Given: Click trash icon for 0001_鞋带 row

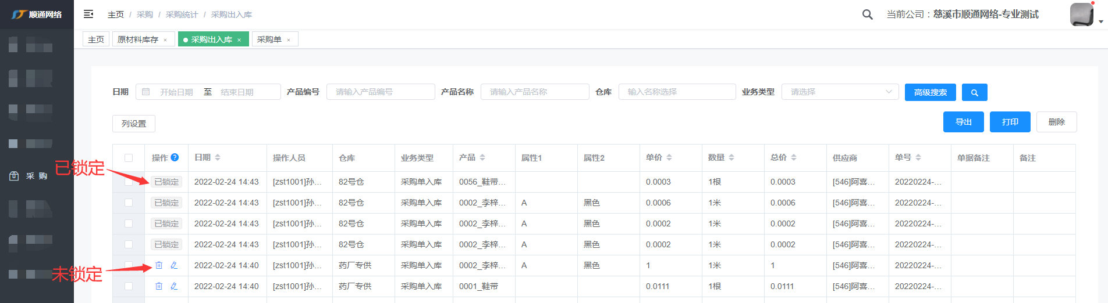Looking at the screenshot, I should point(159,286).
